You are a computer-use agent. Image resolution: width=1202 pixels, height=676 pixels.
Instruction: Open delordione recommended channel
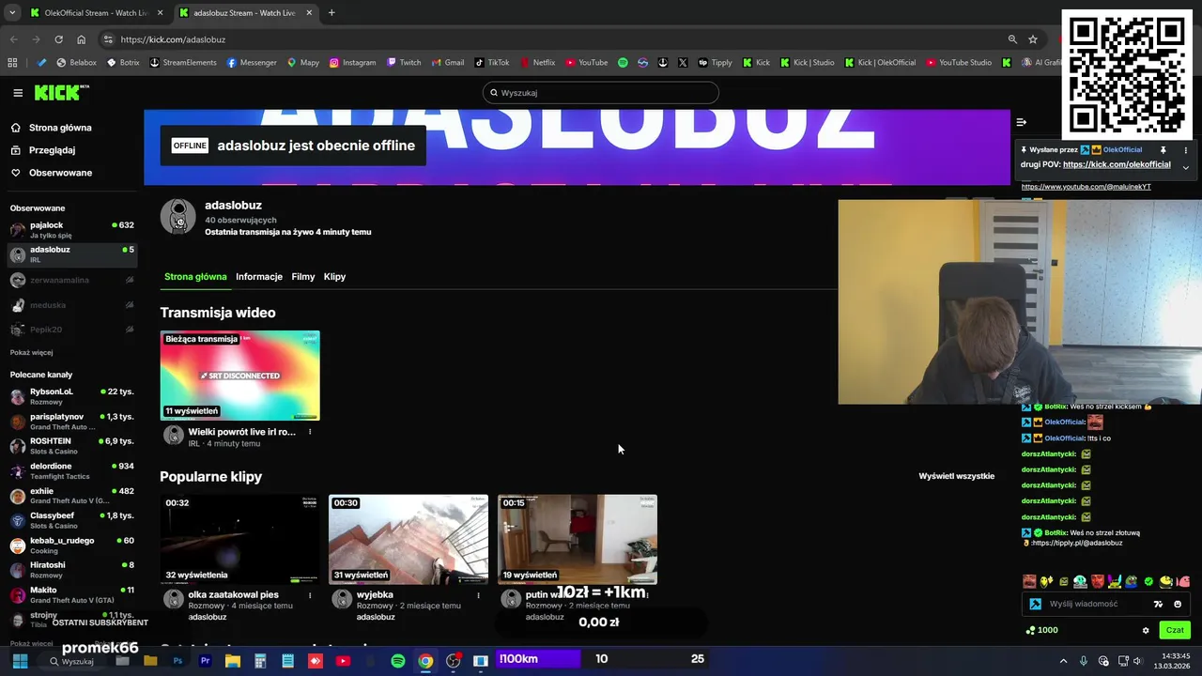71,471
